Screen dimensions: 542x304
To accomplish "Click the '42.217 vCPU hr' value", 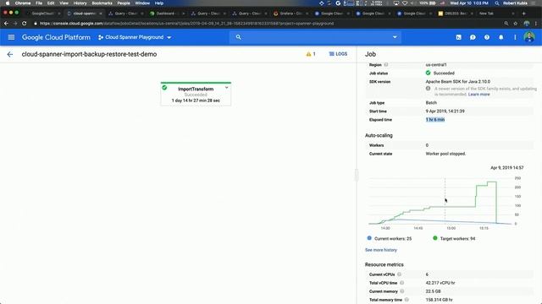I will click(x=440, y=283).
